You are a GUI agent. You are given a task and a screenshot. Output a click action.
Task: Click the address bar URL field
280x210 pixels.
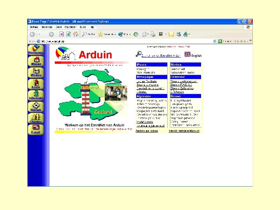[x=125, y=41]
